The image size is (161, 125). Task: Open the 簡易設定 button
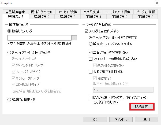(142, 107)
